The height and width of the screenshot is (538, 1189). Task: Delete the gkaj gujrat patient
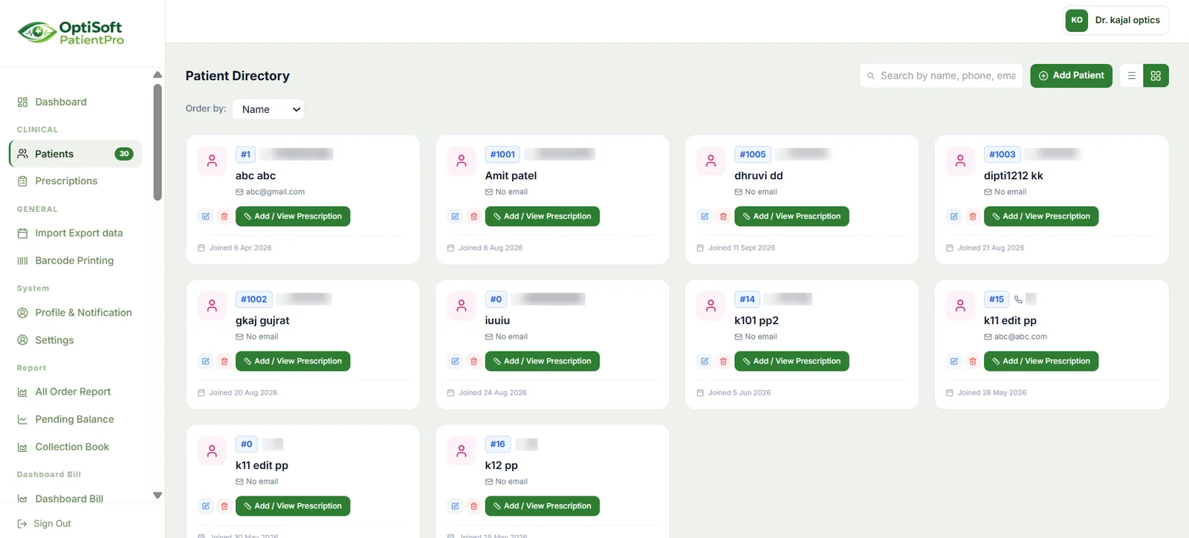224,361
